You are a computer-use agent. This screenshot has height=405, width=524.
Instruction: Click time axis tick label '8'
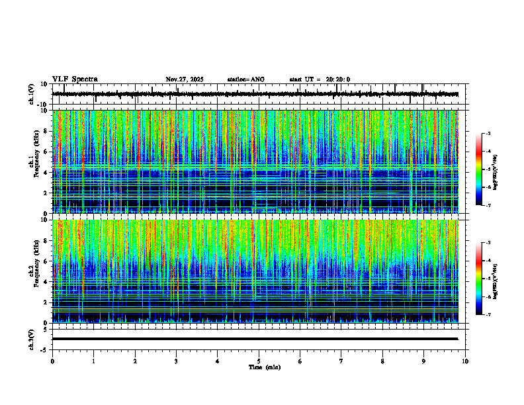(382, 361)
